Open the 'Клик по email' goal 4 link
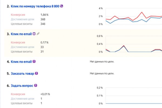This screenshot has height=108, width=162. pyautogui.click(x=21, y=62)
